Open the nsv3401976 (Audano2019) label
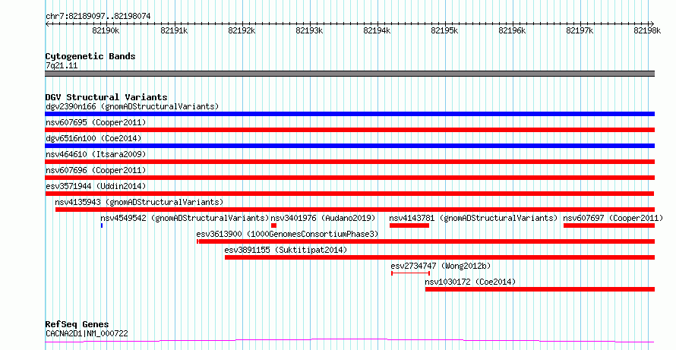This screenshot has height=350, width=676. [324, 218]
